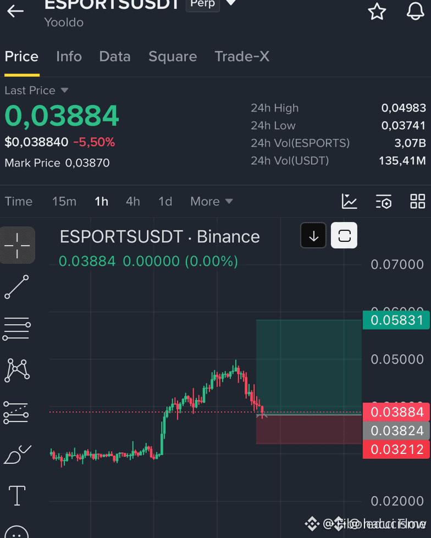Expand the More intervals dropdown
431x538 pixels.
pyautogui.click(x=212, y=202)
